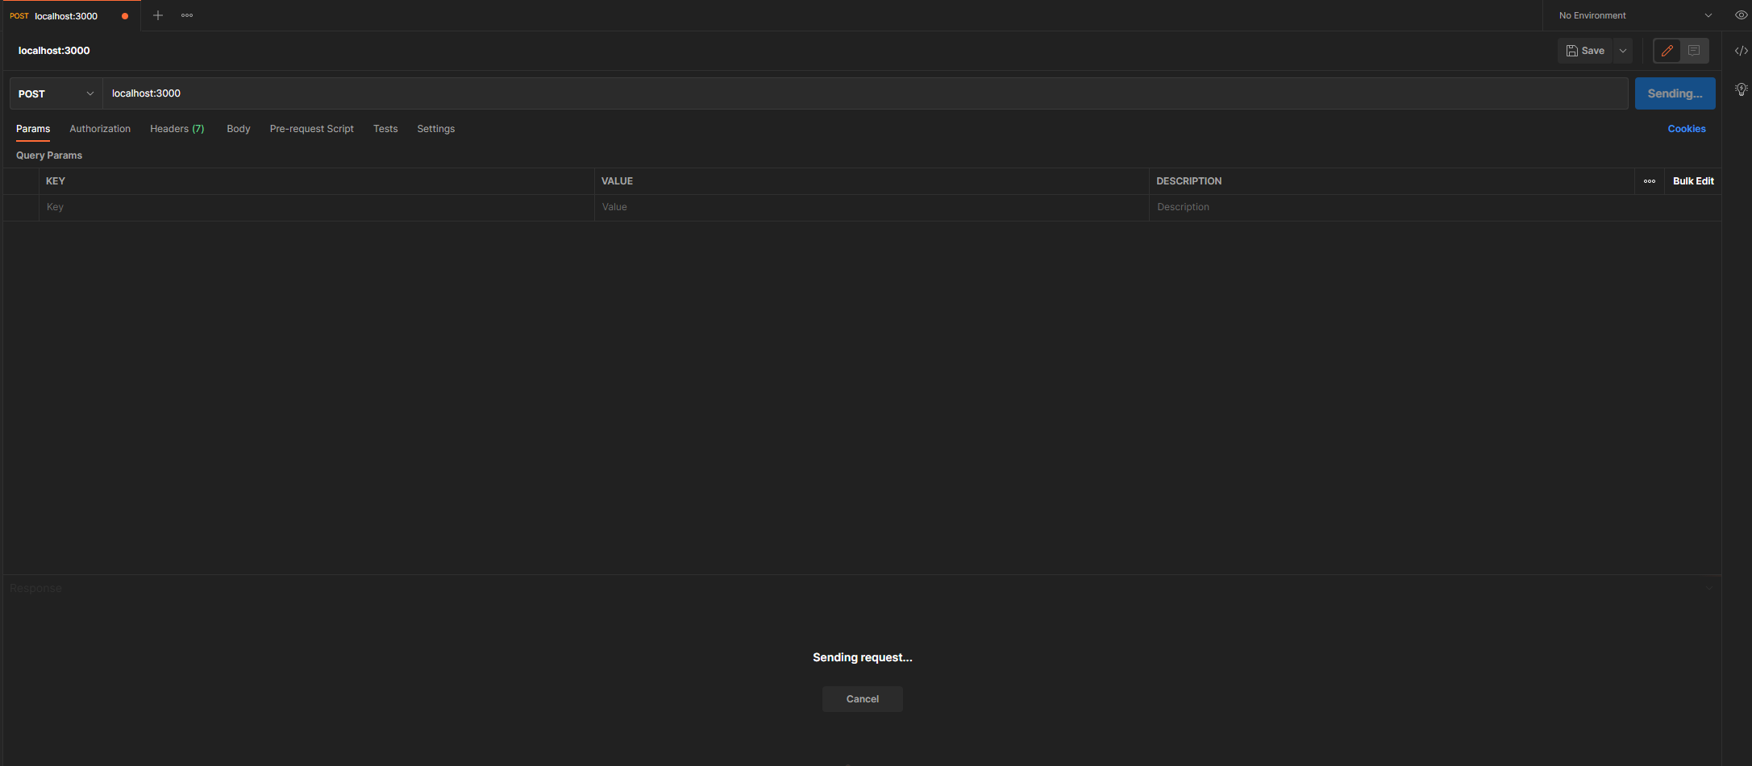This screenshot has height=766, width=1752.
Task: Click the Value input cell
Action: point(872,207)
